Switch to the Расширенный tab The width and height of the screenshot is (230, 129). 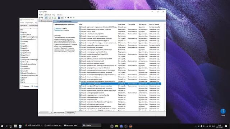point(59,113)
